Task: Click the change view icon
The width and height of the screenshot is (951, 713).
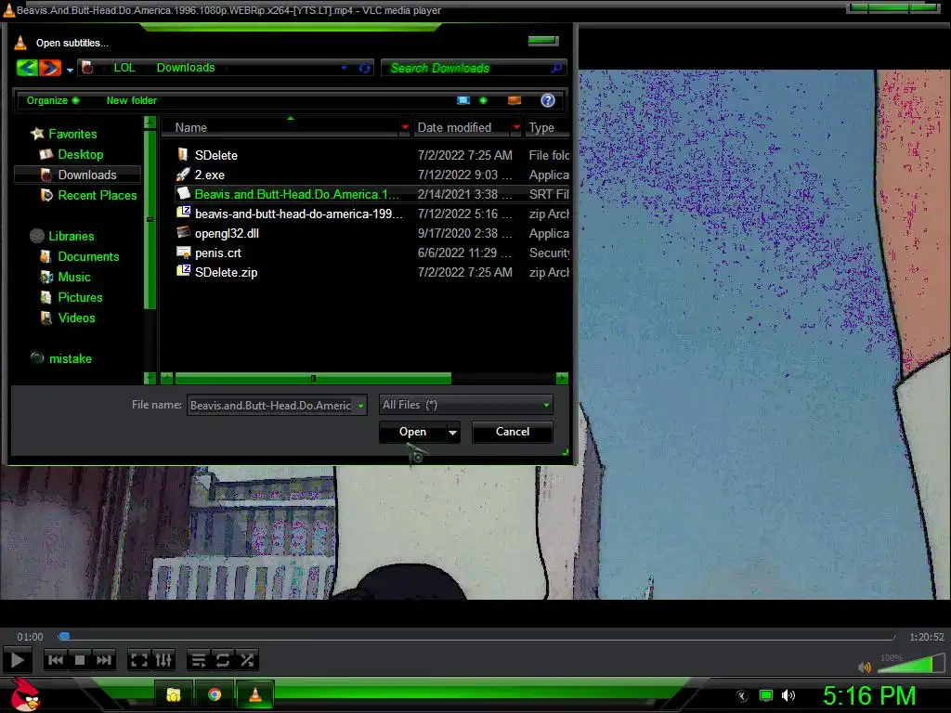Action: (463, 100)
